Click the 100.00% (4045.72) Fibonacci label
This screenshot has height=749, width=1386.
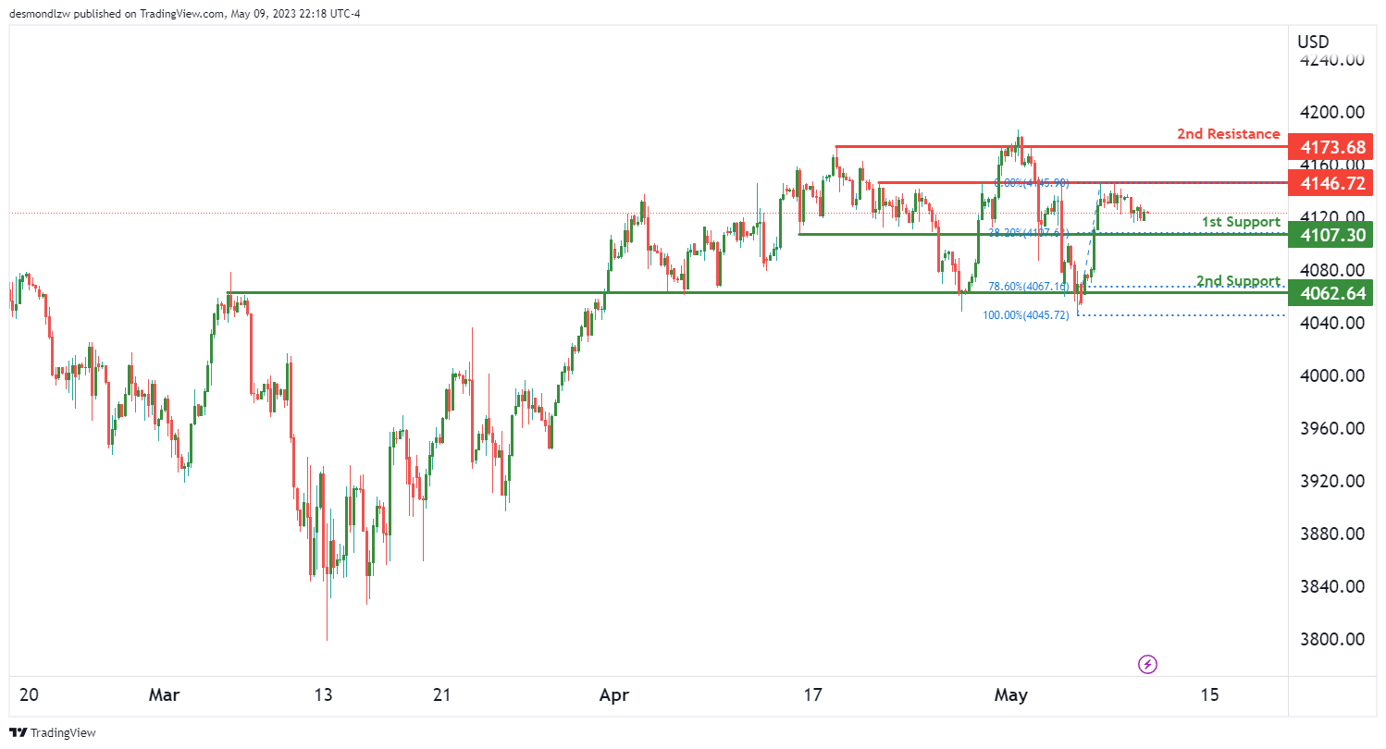pos(1025,315)
